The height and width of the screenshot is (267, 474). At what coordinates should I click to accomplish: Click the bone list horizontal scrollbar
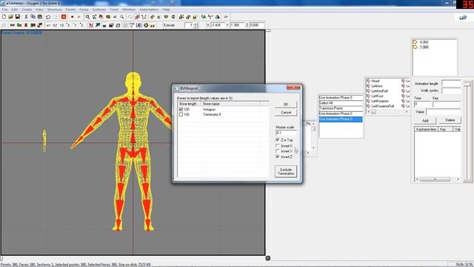point(387,112)
